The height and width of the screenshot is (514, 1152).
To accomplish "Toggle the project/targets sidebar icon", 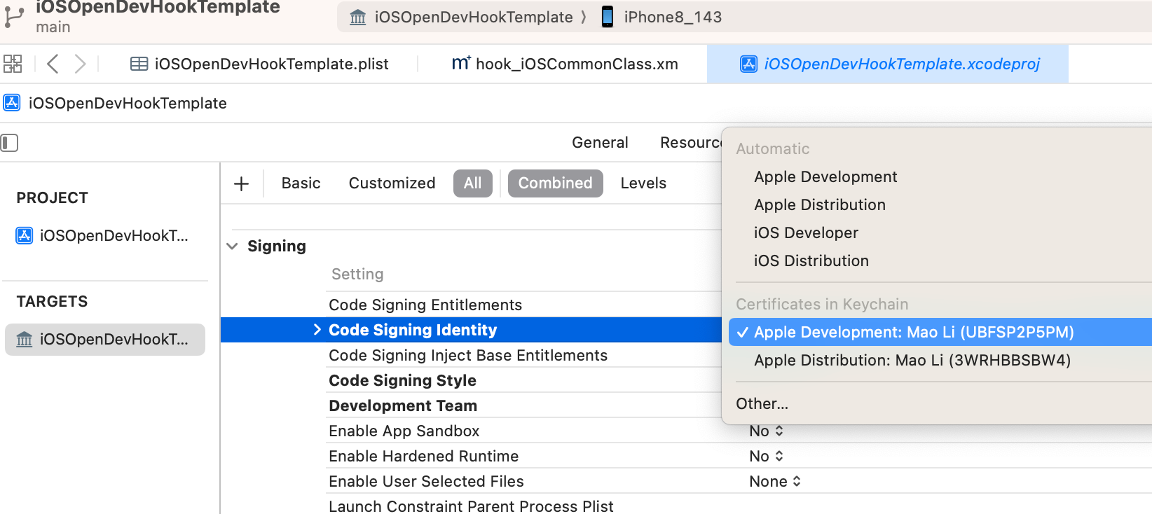I will click(9, 143).
